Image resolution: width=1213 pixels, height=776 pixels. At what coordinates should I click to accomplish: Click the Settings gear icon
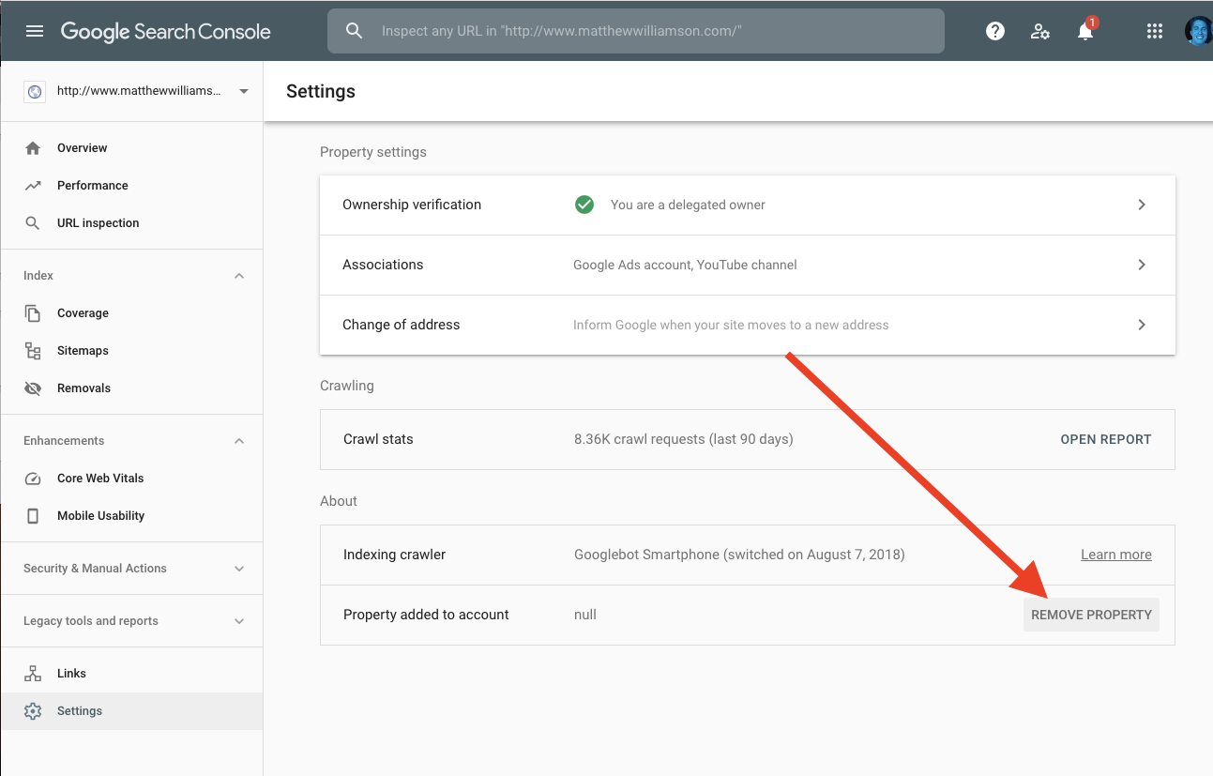(x=34, y=710)
